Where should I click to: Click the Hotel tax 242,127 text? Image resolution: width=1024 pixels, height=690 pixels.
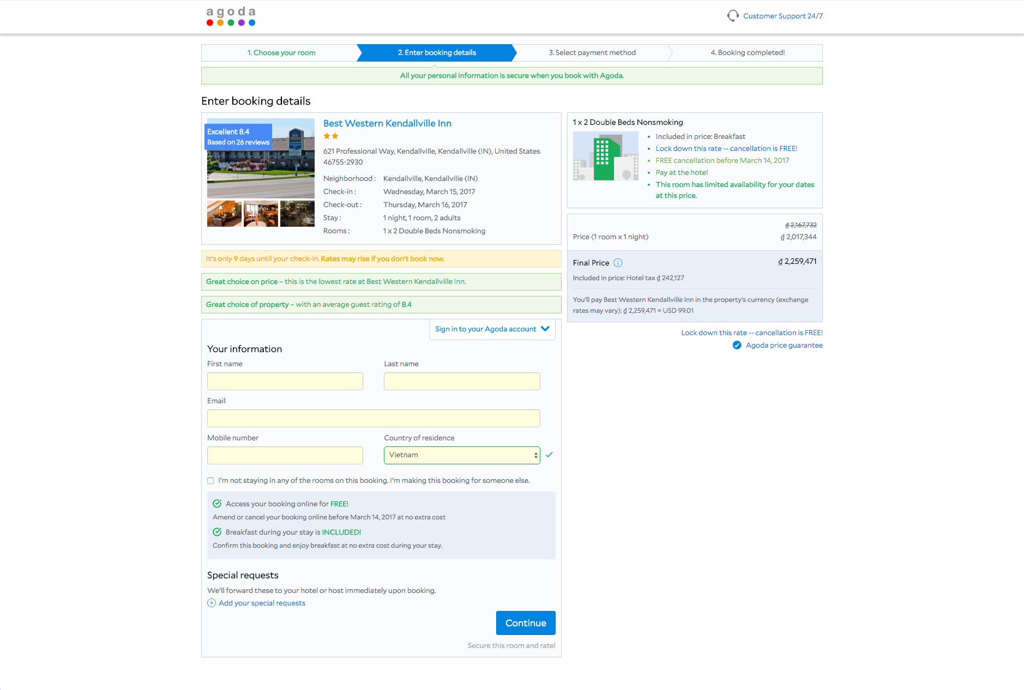pos(655,278)
